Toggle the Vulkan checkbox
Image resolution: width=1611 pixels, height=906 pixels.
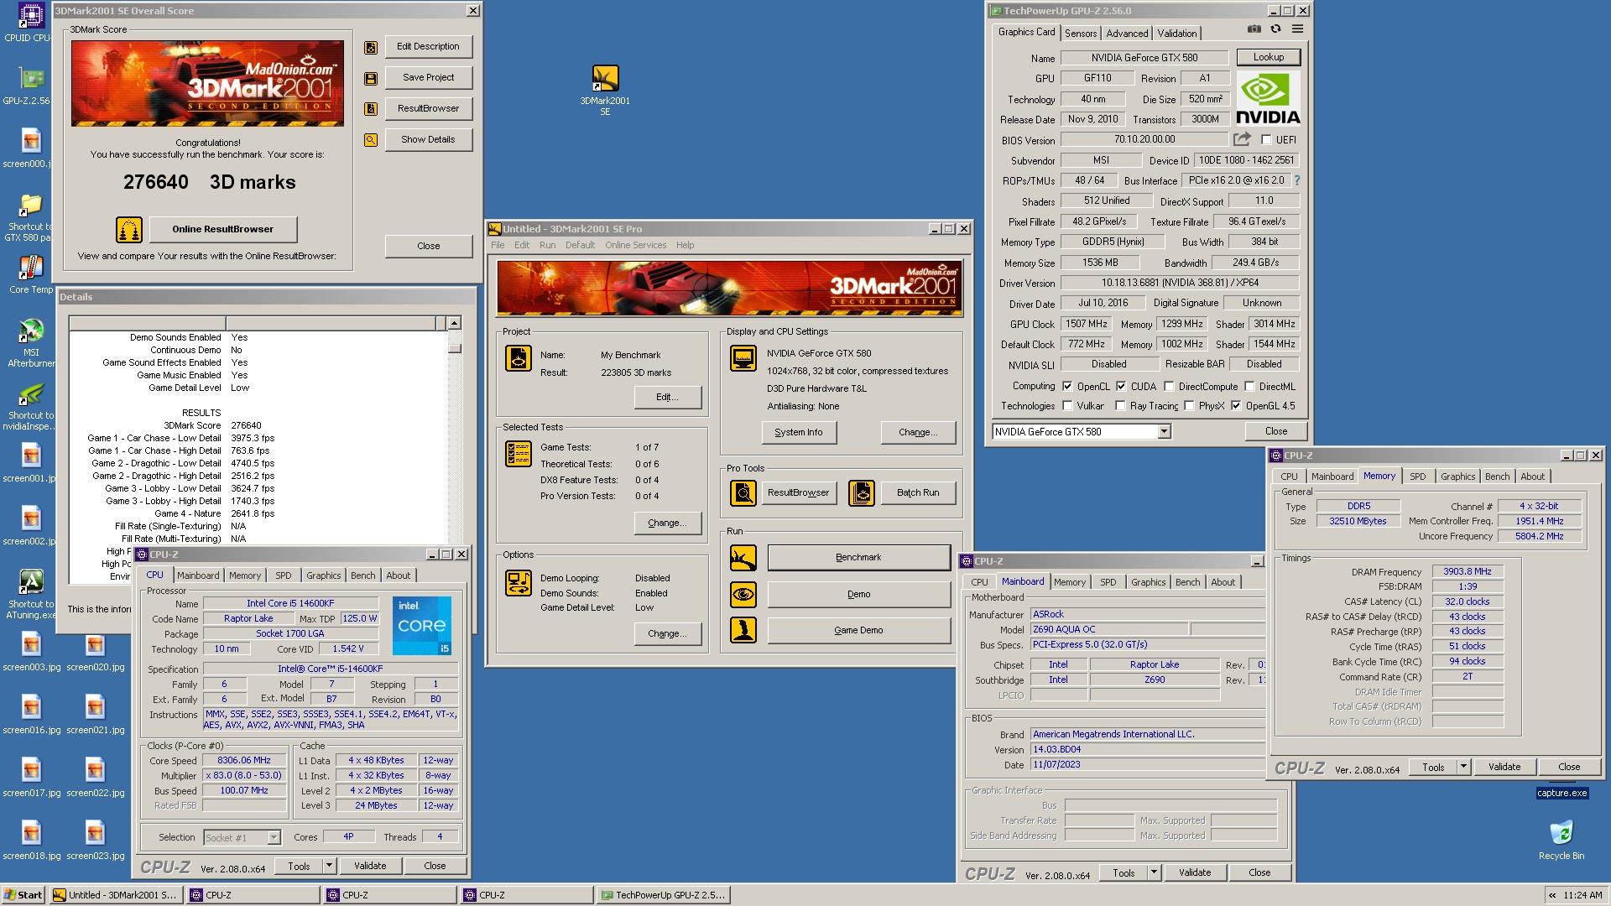tap(1067, 406)
